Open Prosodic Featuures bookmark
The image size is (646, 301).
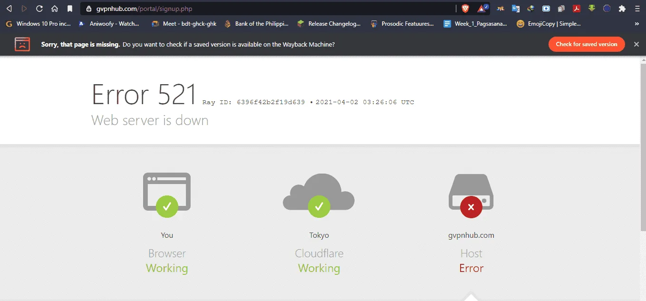pyautogui.click(x=402, y=23)
